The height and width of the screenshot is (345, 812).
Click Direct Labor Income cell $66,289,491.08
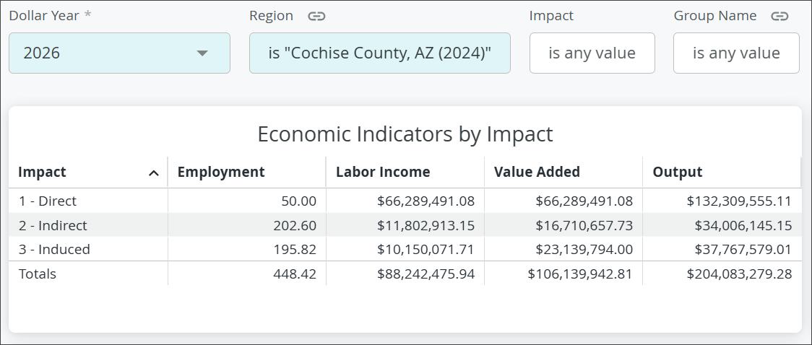click(x=426, y=201)
